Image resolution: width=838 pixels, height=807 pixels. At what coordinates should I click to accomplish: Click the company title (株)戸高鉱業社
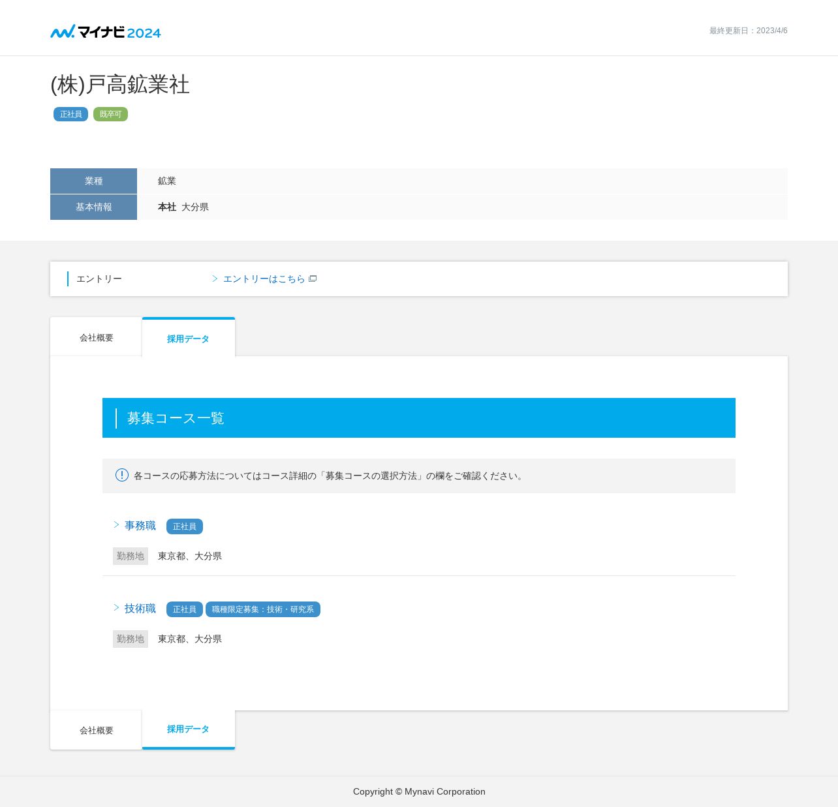click(120, 85)
